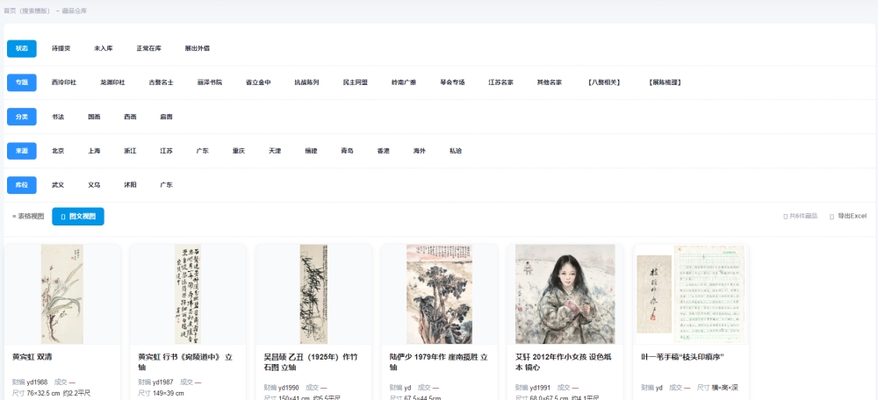Viewport: 878px width, 400px height.
Task: Filter storage location by 武义
Action: pyautogui.click(x=58, y=185)
